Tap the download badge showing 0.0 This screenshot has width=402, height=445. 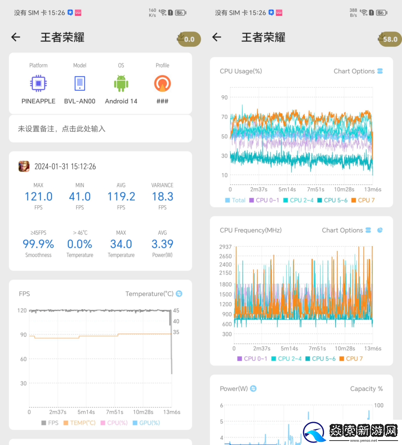coord(189,39)
